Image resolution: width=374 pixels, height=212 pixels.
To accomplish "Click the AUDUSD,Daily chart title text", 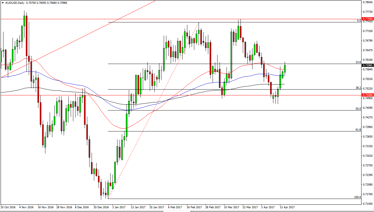I will click(x=15, y=3).
